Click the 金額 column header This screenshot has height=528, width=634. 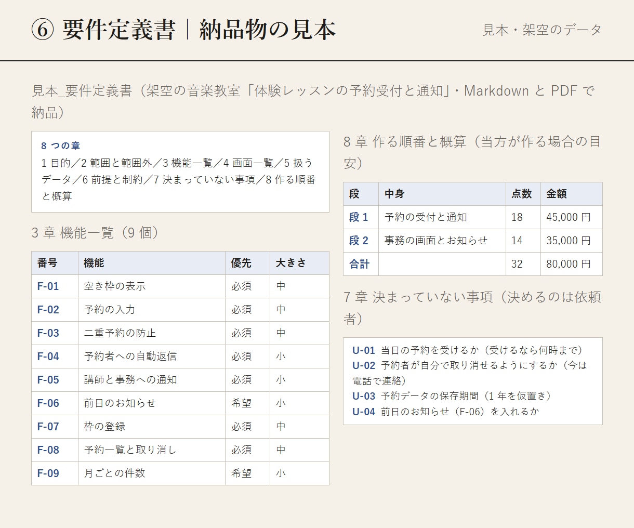[x=572, y=194]
